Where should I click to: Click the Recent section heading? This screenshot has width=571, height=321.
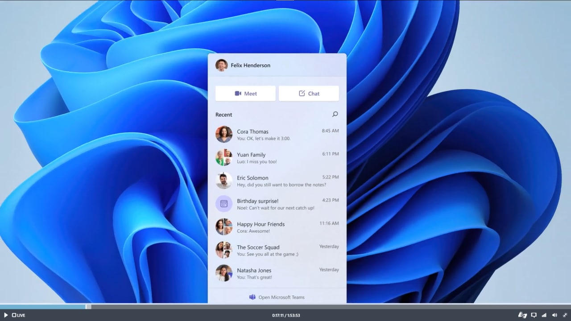tap(223, 115)
